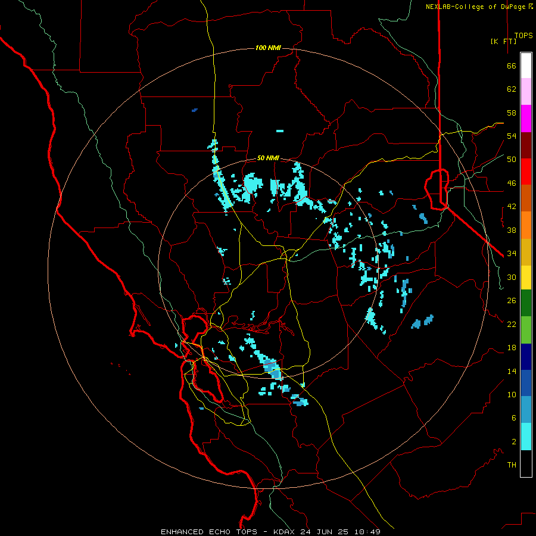The width and height of the screenshot is (536, 536).
Task: Select the light green legend swatch
Action: pos(526,330)
